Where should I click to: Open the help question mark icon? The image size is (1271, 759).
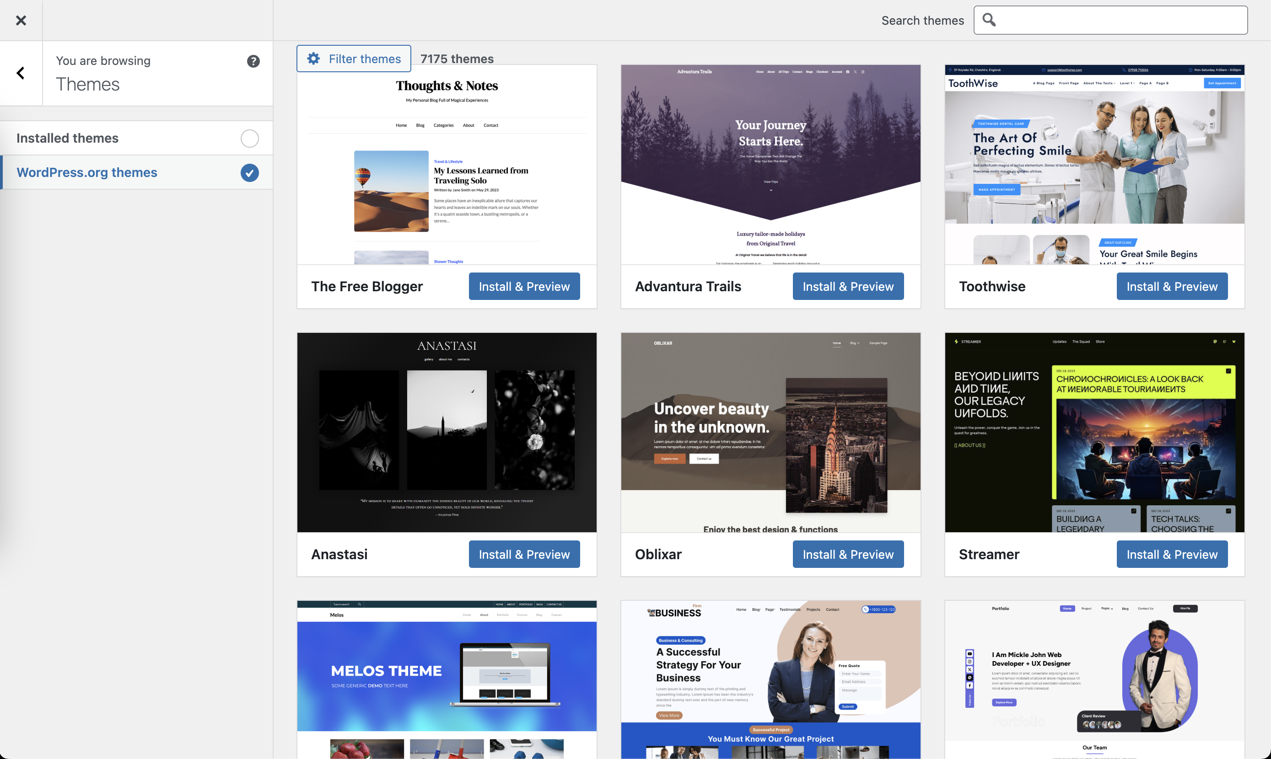coord(253,61)
